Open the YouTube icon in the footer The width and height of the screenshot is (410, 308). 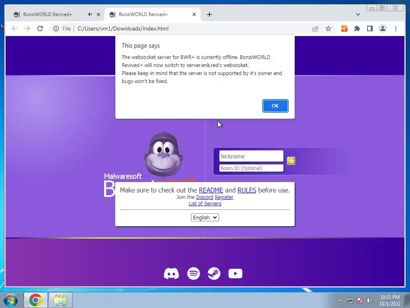pyautogui.click(x=235, y=274)
